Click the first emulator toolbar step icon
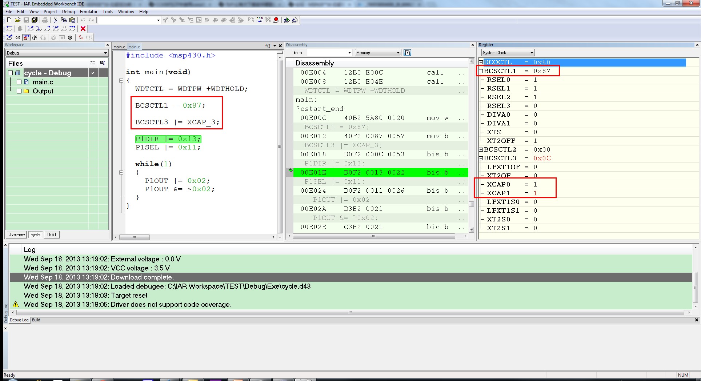The height and width of the screenshot is (381, 701). pos(9,37)
